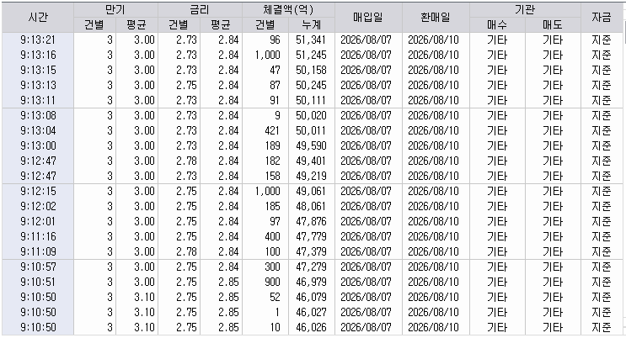Click the time cell 9:12:02

(38, 207)
